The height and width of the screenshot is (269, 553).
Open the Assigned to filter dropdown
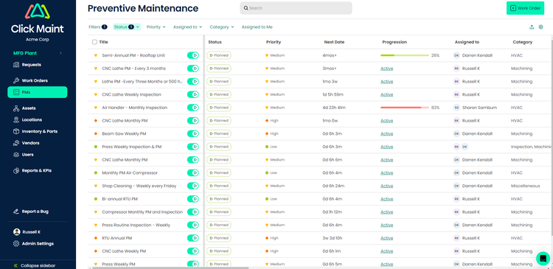pyautogui.click(x=187, y=27)
